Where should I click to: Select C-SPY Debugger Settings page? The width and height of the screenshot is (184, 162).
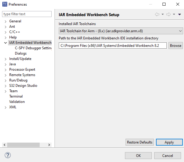(x=33, y=48)
